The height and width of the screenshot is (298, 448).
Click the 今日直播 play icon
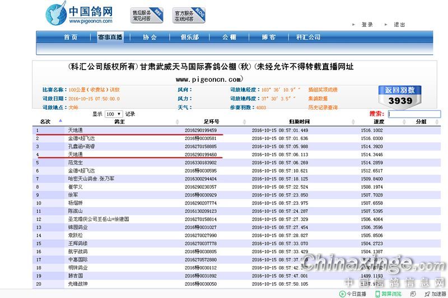343,294
